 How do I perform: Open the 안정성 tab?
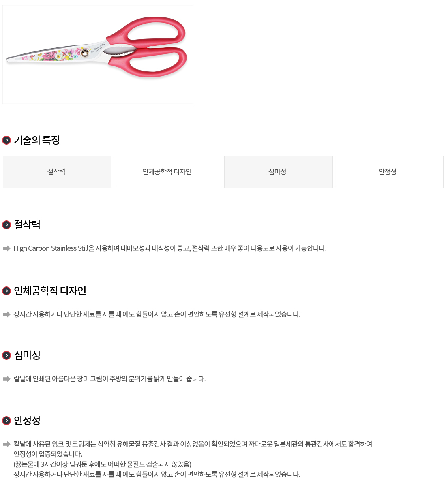tap(389, 172)
